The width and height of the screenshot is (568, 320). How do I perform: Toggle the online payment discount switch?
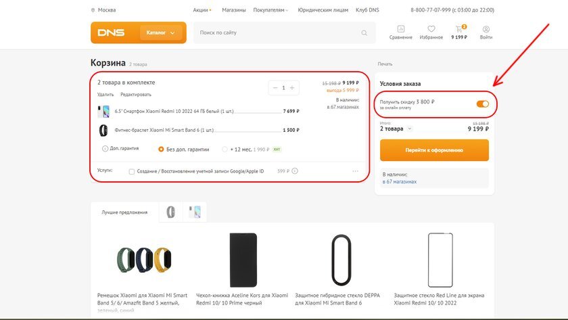pos(483,104)
